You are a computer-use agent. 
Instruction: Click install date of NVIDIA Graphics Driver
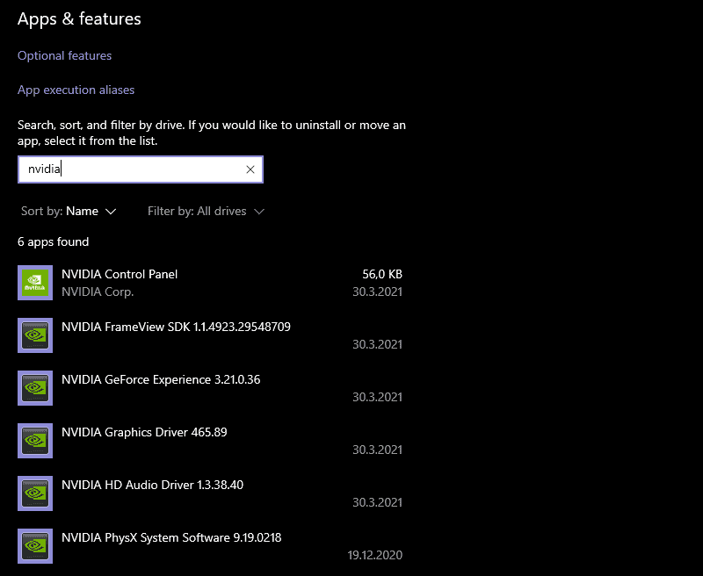(377, 450)
